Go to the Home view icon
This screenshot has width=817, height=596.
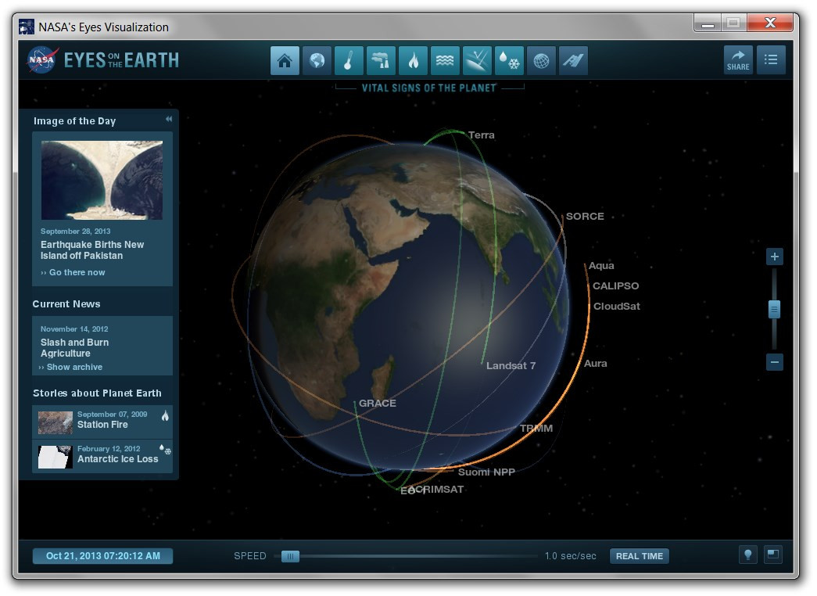click(285, 60)
